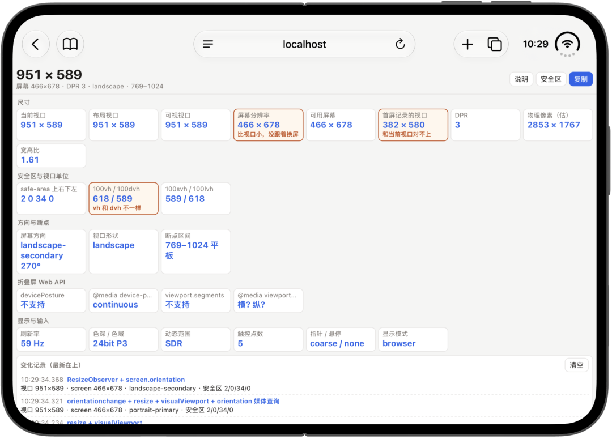
Task: Click the viewport.segments card
Action: tap(196, 300)
